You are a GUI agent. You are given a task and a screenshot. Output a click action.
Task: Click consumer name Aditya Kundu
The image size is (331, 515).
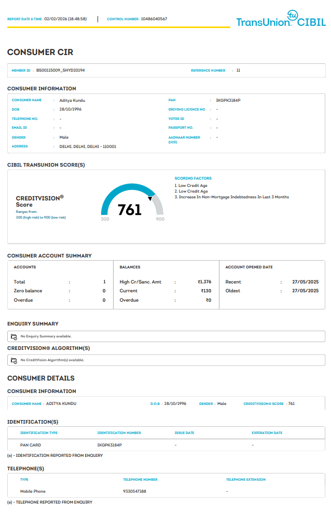[x=72, y=101]
